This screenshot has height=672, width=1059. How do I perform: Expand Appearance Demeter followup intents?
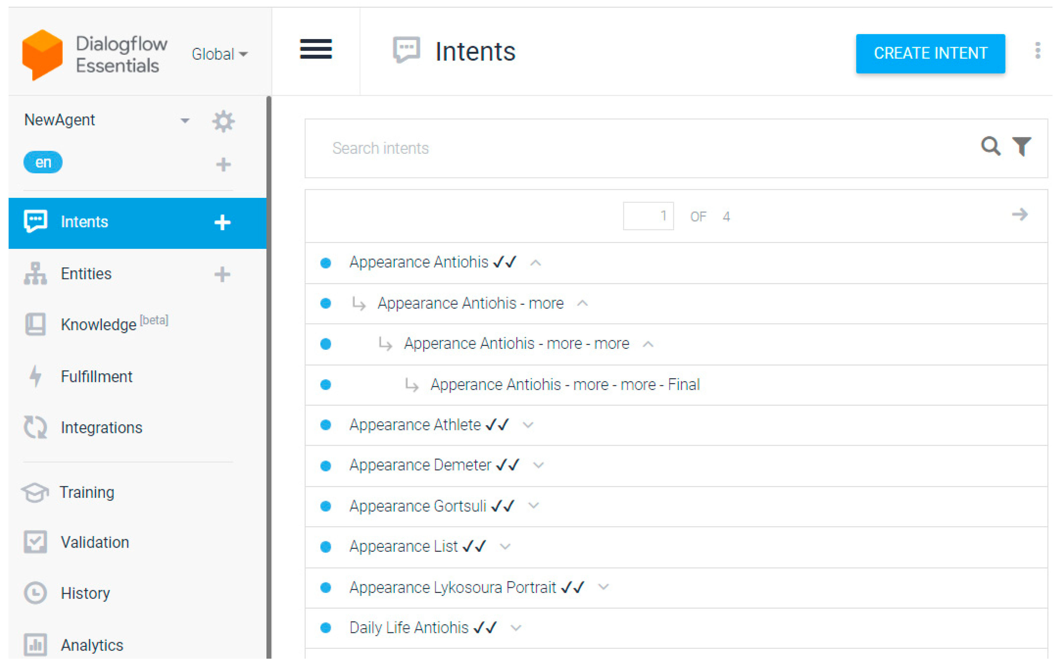(538, 466)
